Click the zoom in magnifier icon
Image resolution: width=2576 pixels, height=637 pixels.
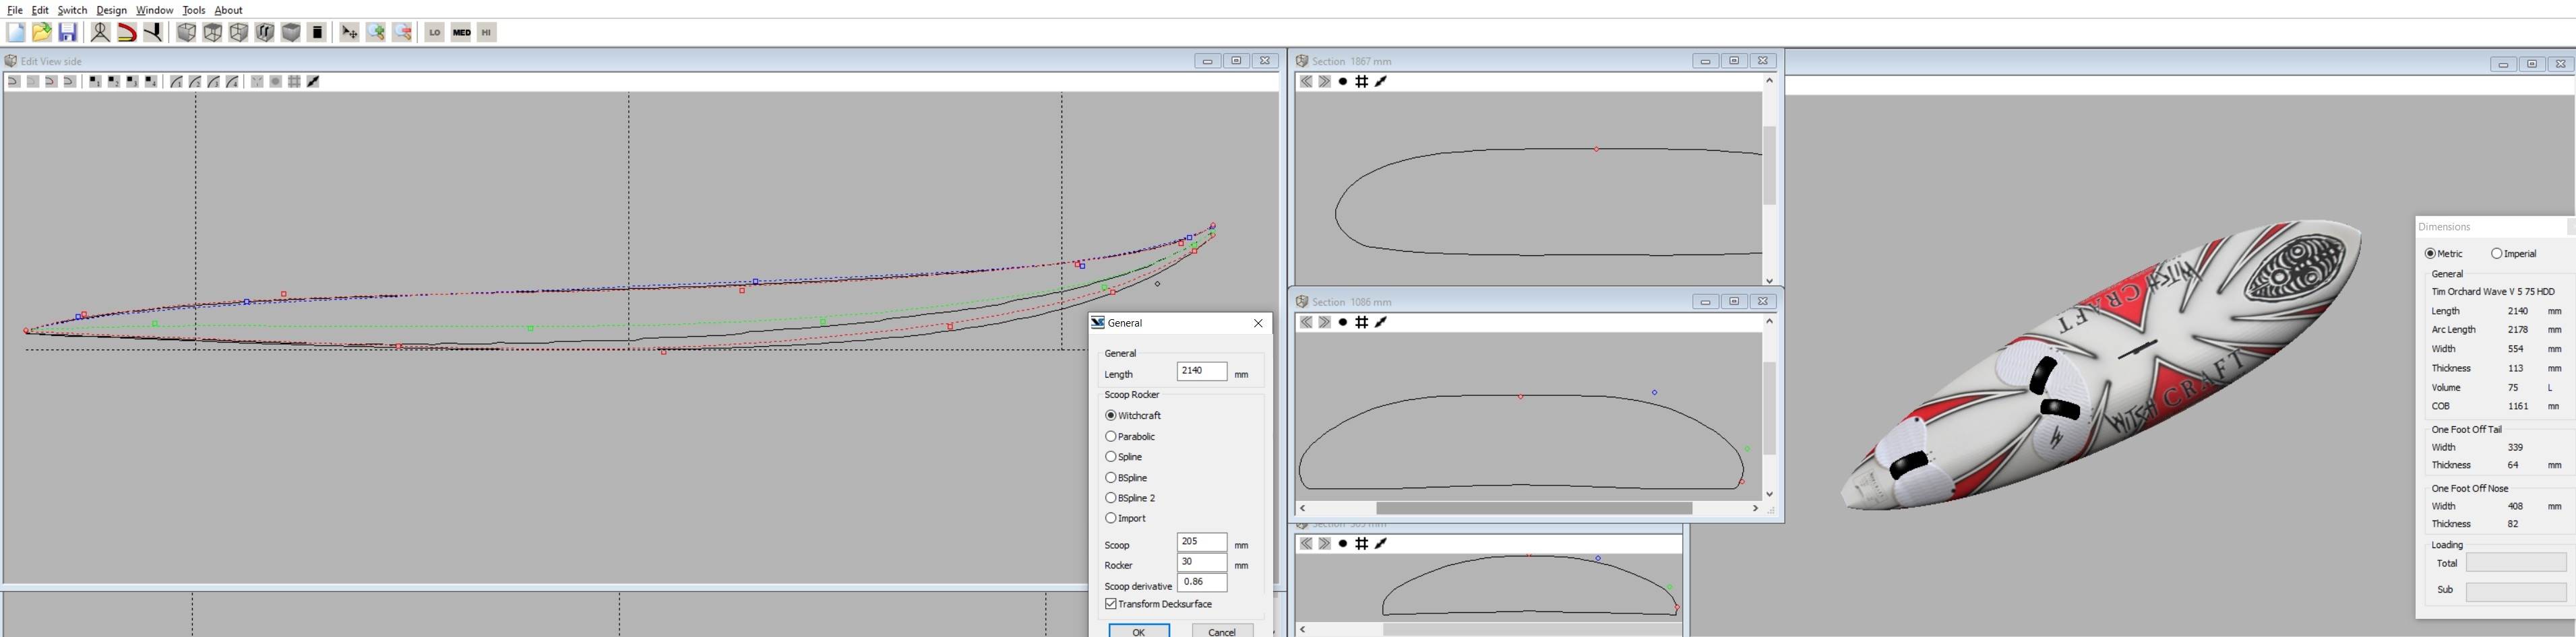click(376, 33)
